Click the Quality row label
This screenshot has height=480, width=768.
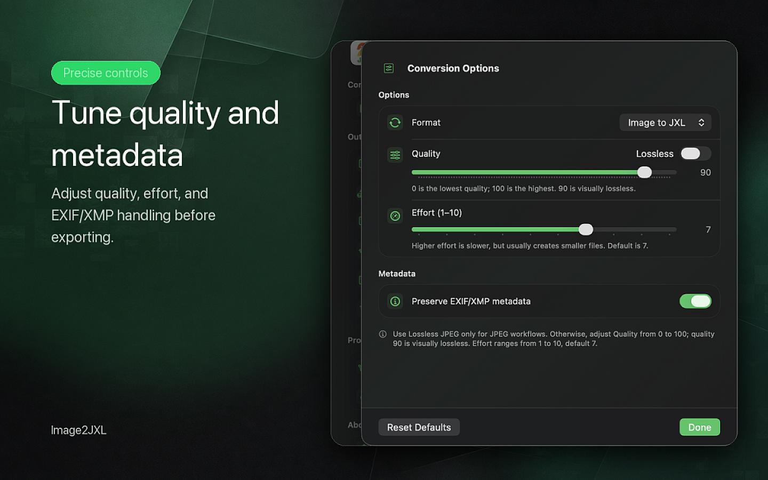point(426,154)
